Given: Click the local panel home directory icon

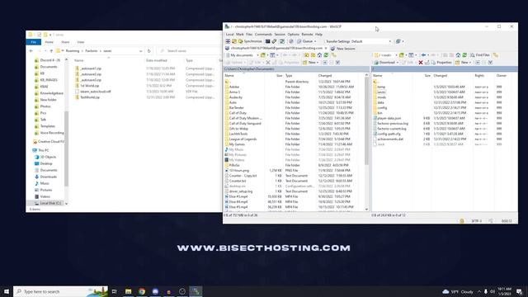Looking at the screenshot, I should pyautogui.click(x=319, y=55).
